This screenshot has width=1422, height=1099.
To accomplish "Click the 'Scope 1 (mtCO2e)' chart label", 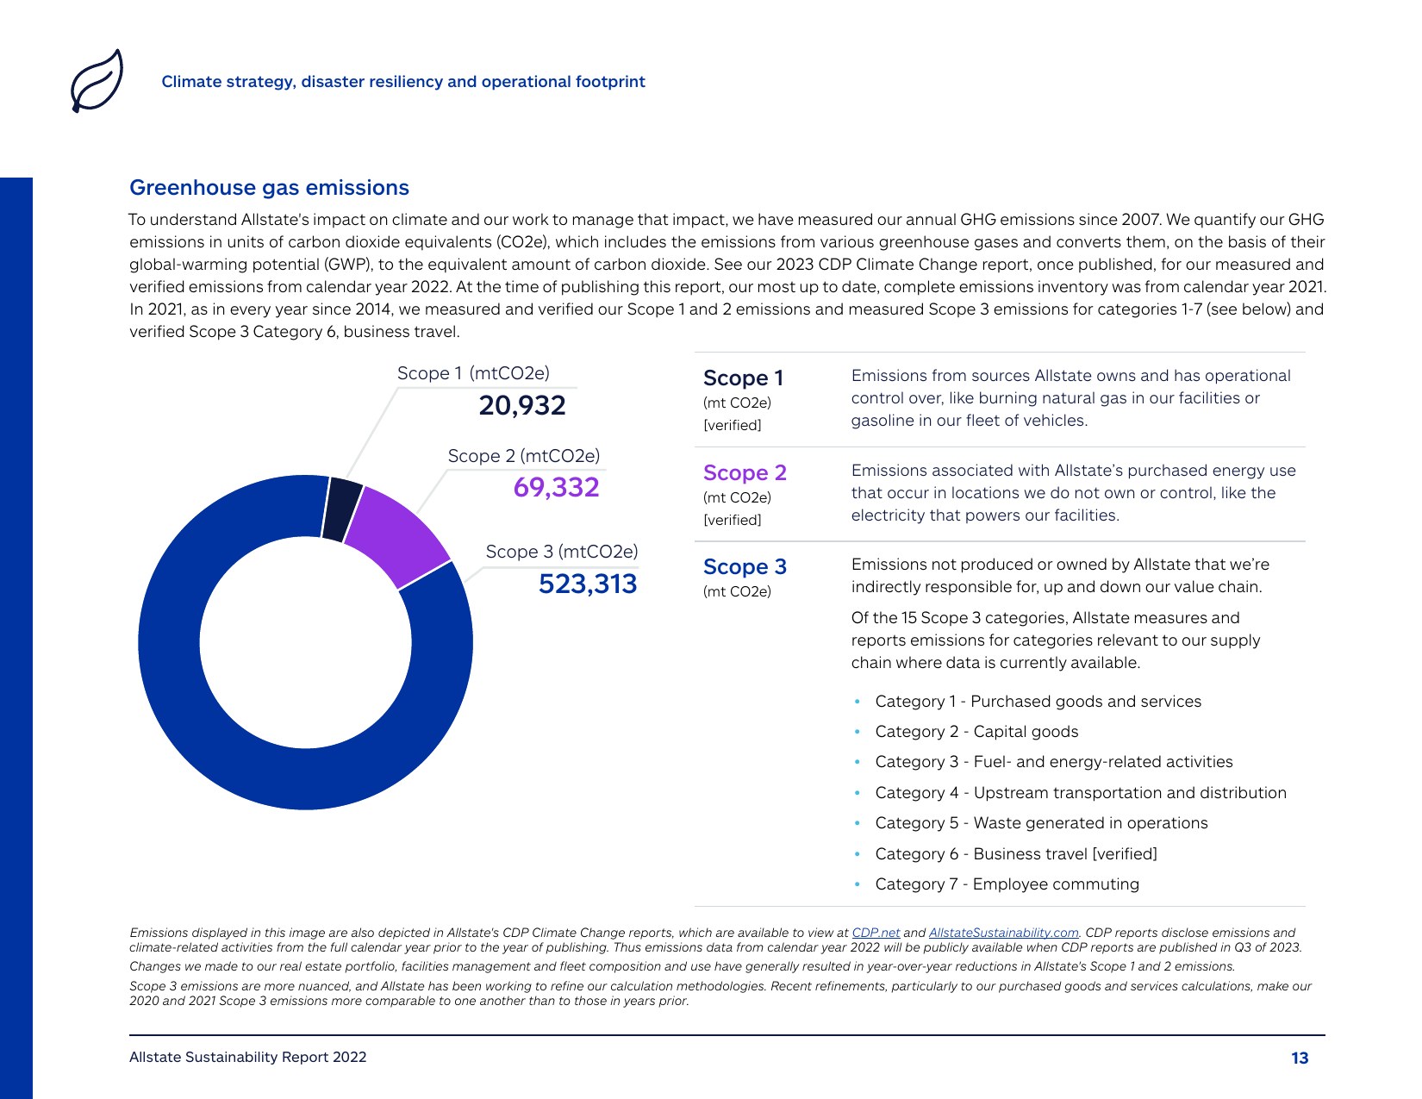I will [473, 373].
